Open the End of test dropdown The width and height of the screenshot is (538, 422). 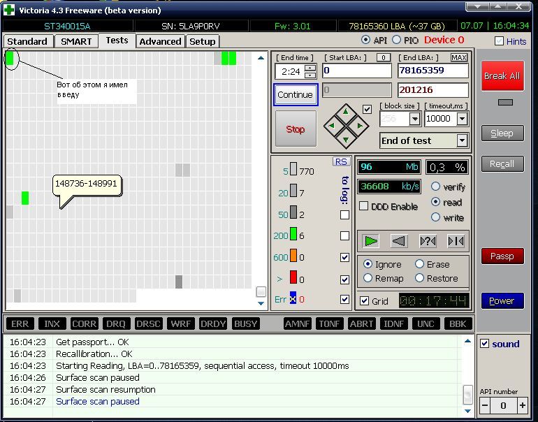(x=462, y=140)
